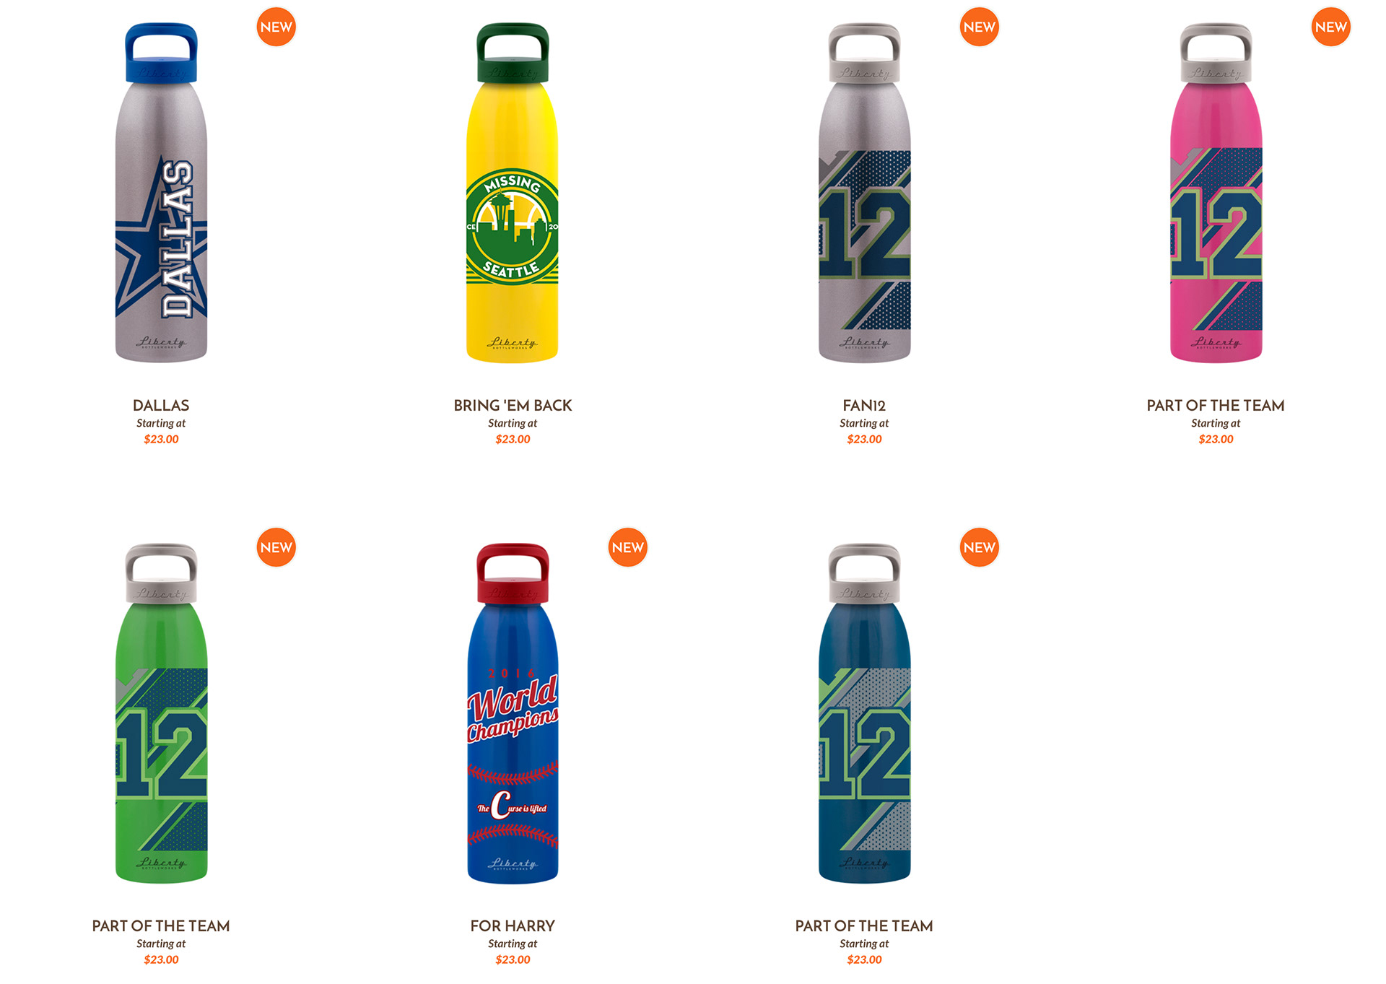Open the Dallas star bottle image

click(x=161, y=193)
